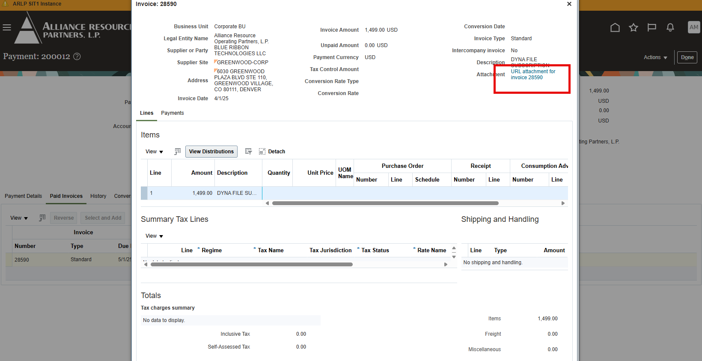Open the View menu in Paid Invoices

pos(19,218)
